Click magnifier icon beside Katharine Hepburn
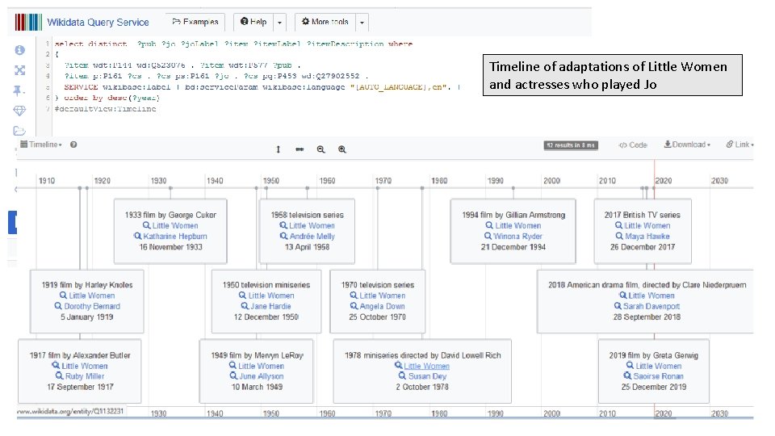This screenshot has width=775, height=436. tap(138, 237)
